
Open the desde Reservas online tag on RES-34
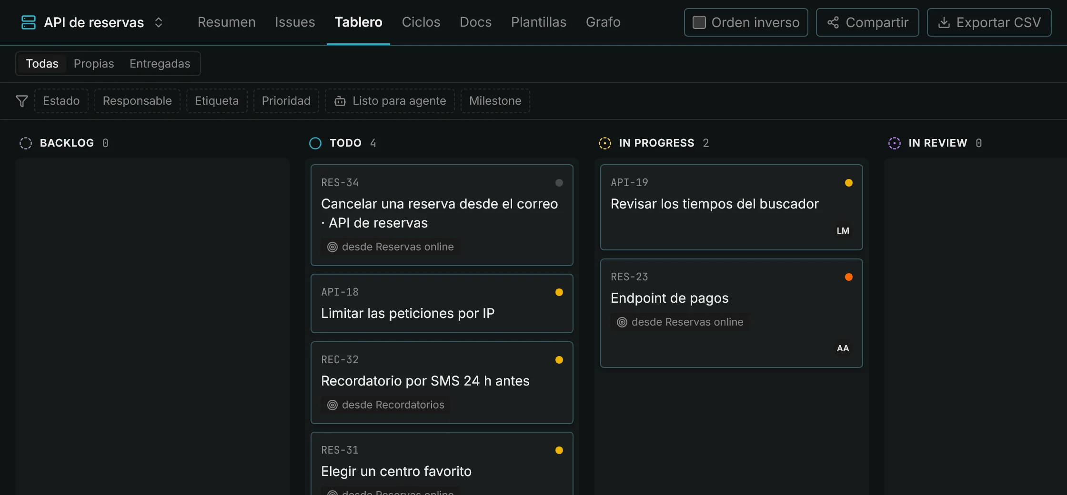tap(391, 247)
